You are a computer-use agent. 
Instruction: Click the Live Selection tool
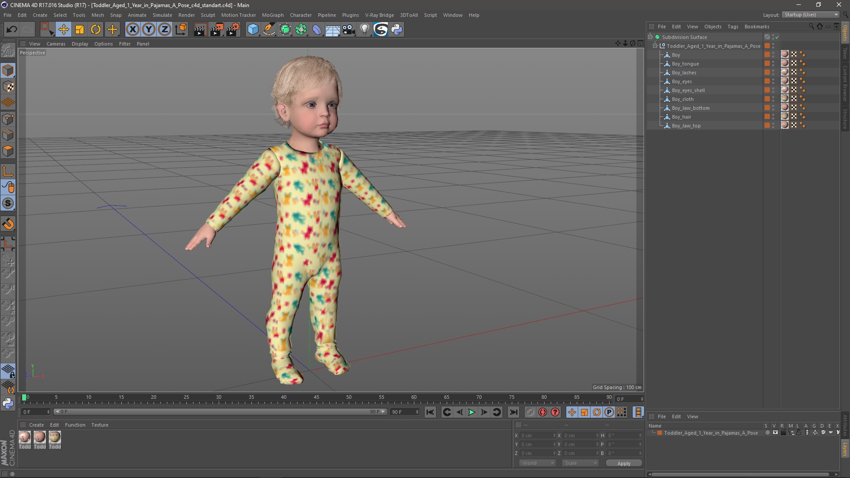(46, 30)
